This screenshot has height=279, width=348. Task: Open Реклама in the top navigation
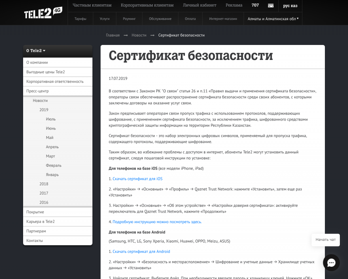click(234, 5)
